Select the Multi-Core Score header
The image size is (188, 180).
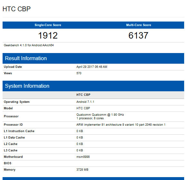pyautogui.click(x=139, y=25)
